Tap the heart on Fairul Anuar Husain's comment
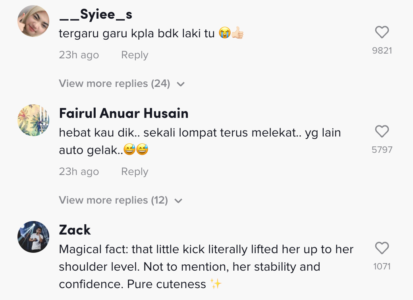 [x=382, y=131]
